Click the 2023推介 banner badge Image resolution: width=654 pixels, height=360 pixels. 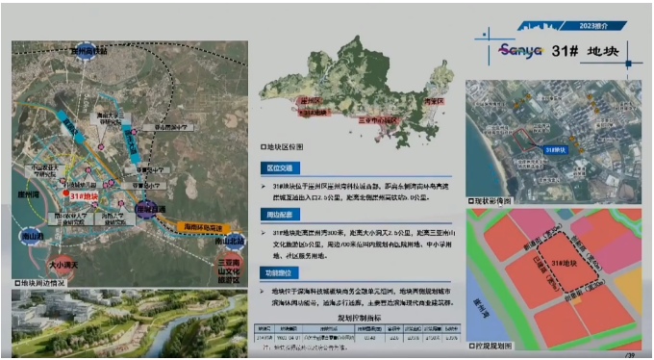tap(593, 26)
